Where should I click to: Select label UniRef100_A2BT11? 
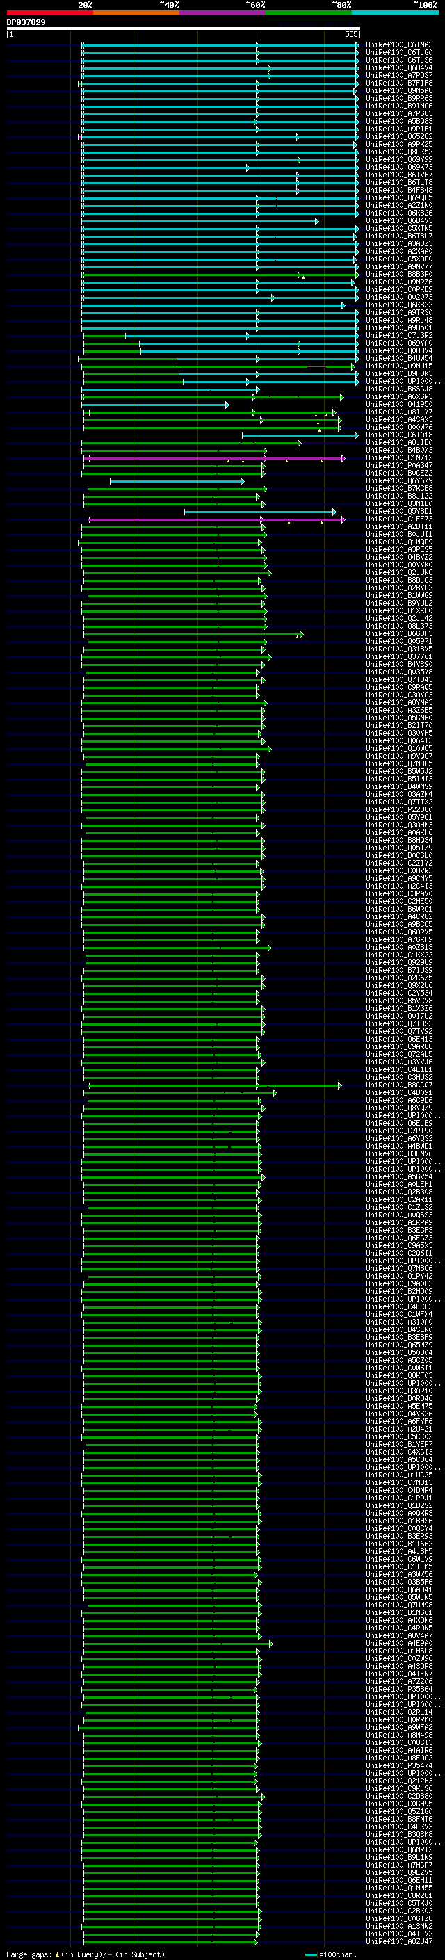point(399,526)
